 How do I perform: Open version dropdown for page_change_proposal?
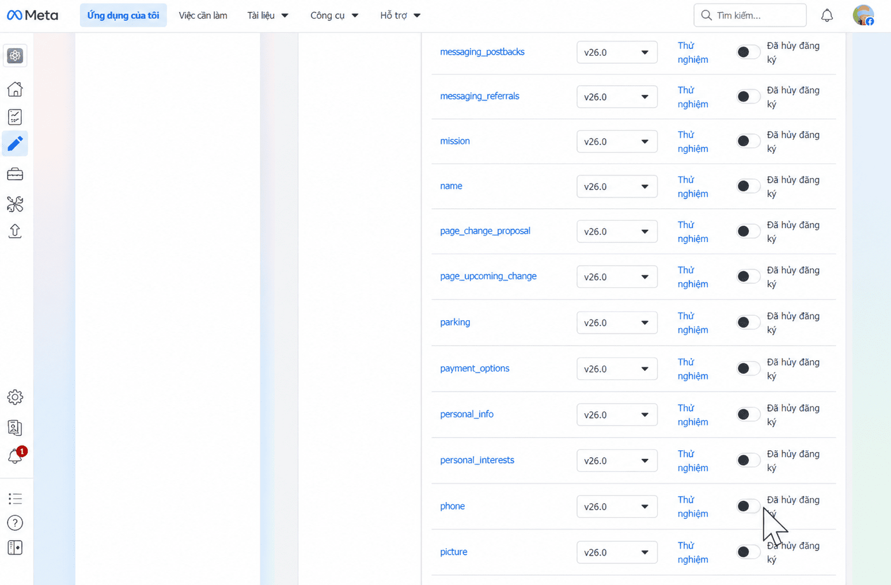tap(617, 231)
